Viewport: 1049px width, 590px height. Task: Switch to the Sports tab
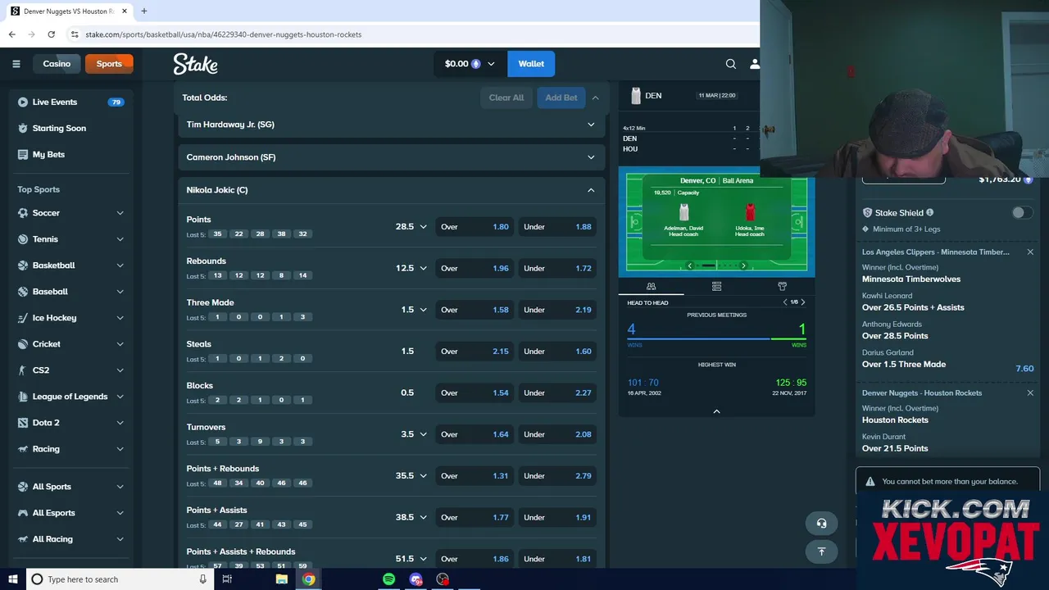(109, 64)
